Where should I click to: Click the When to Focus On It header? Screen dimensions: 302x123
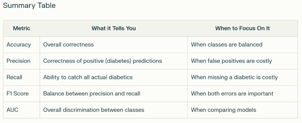242,28
